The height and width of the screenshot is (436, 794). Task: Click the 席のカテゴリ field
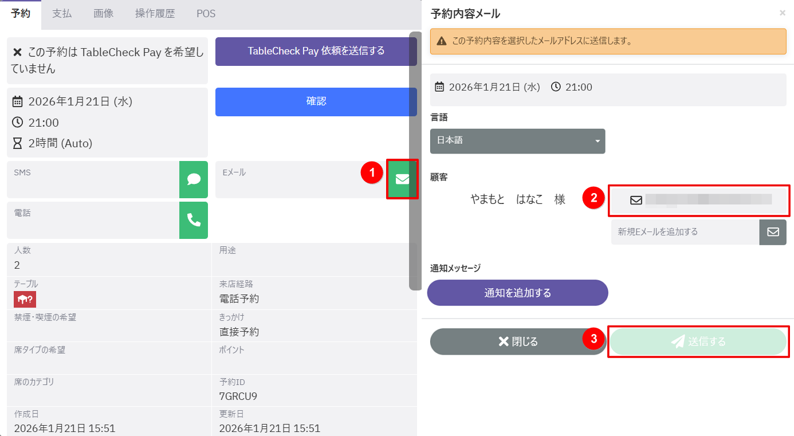(x=109, y=390)
